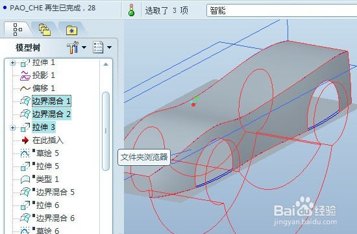The height and width of the screenshot is (234, 357).
Task: Click the 选取了 3 项 selection status
Action: [166, 10]
